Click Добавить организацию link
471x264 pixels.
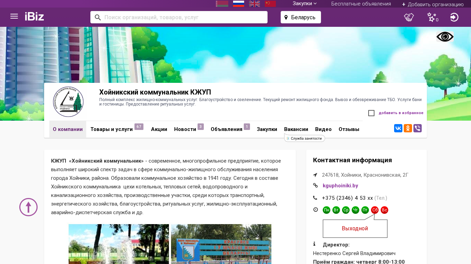click(x=433, y=4)
